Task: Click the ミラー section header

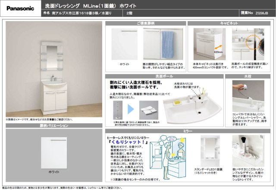Action: (x=188, y=131)
